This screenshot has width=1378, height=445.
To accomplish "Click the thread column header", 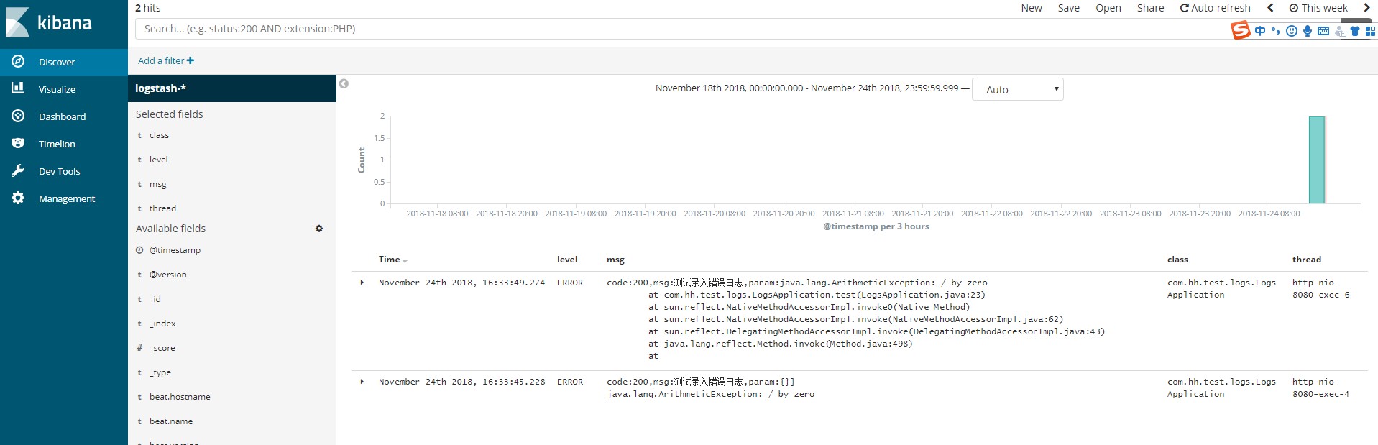I will tap(1307, 260).
